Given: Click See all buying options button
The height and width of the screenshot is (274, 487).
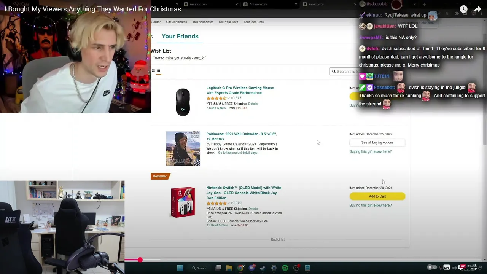Looking at the screenshot, I should [x=377, y=142].
